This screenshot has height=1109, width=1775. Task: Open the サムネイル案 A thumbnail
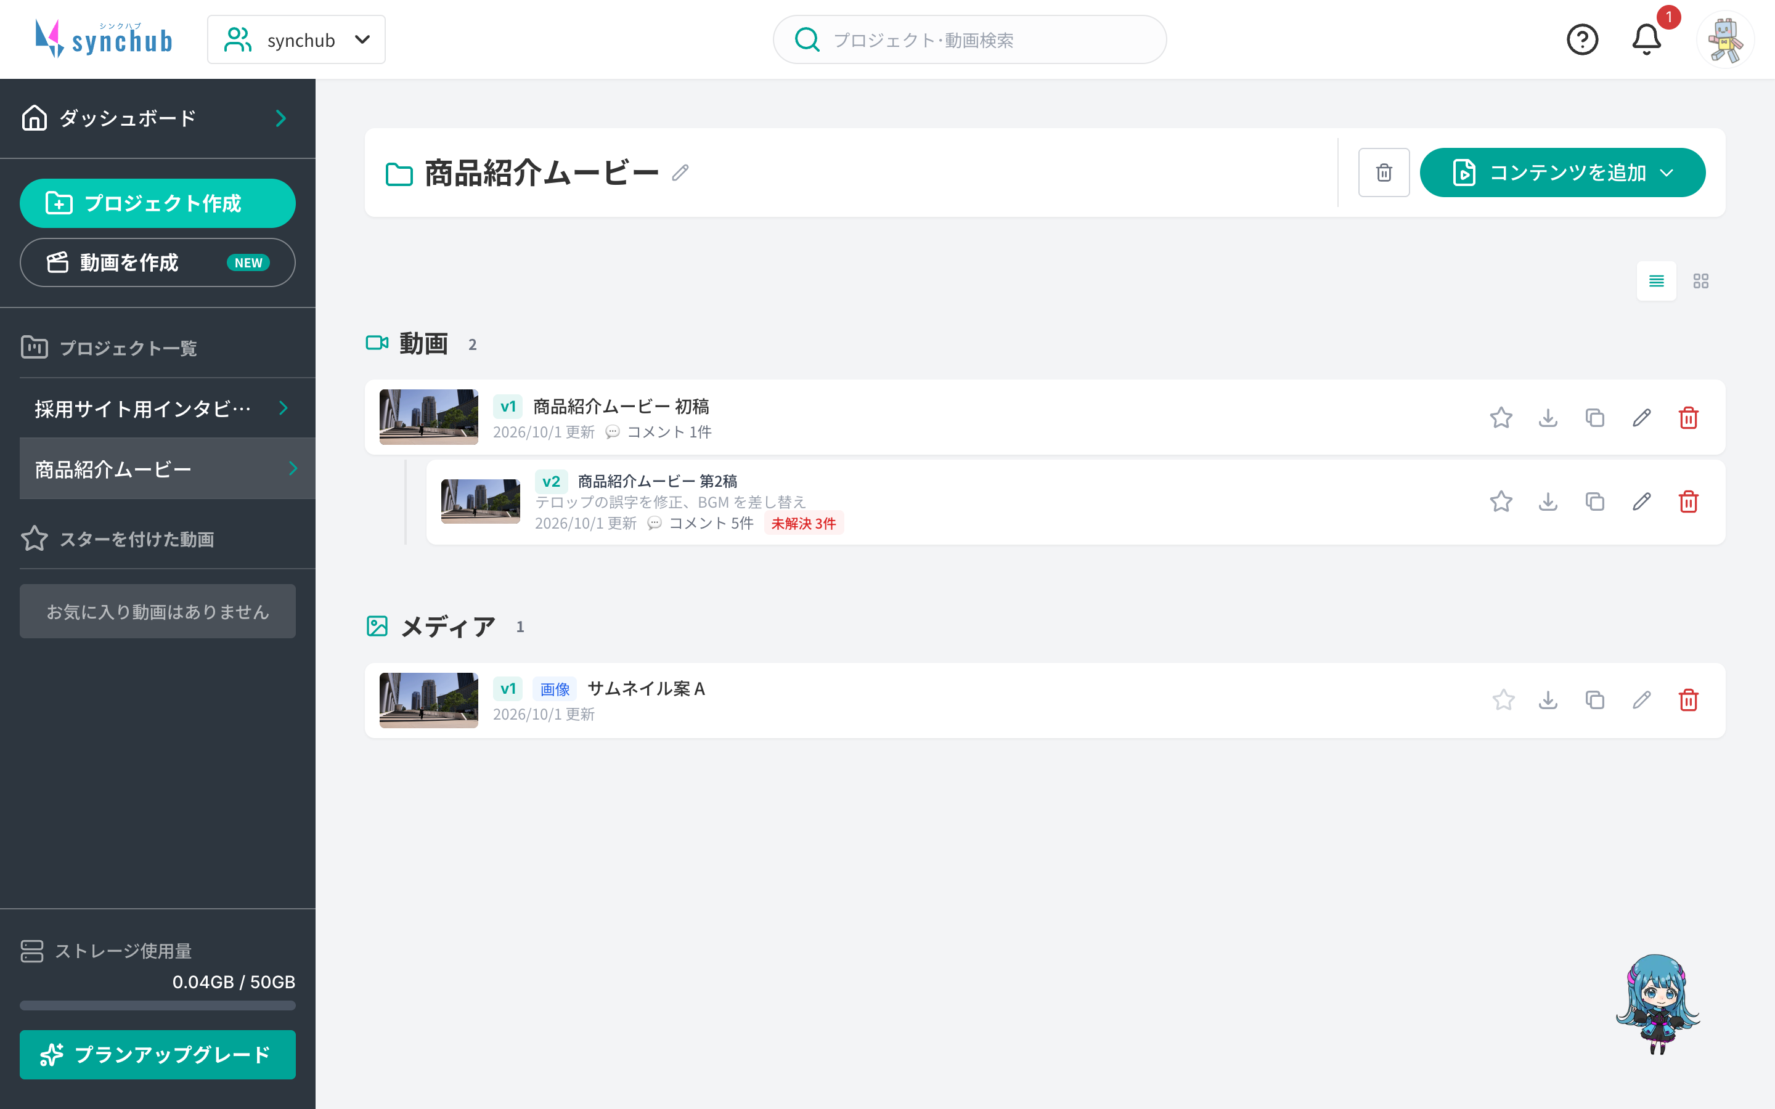(x=428, y=700)
